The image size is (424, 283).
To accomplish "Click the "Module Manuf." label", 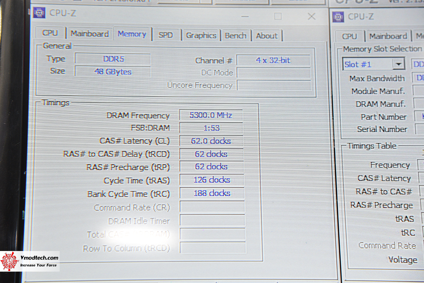I will pos(378,91).
